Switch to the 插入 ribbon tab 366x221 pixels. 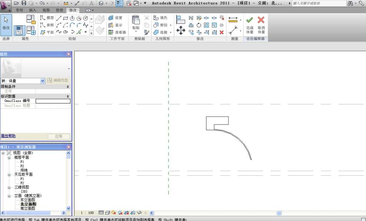pos(32,10)
